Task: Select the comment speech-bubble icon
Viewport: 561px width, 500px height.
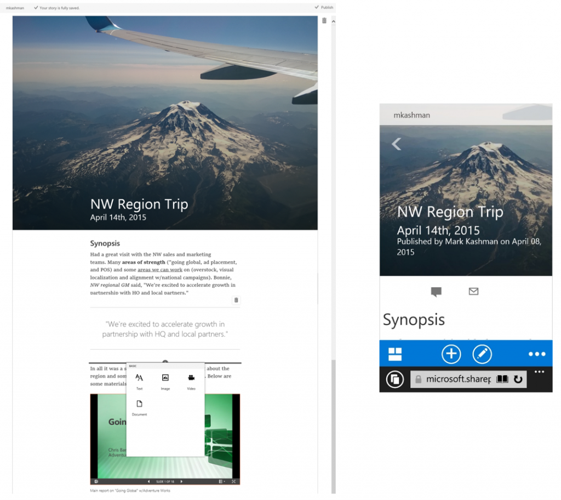Action: (436, 292)
